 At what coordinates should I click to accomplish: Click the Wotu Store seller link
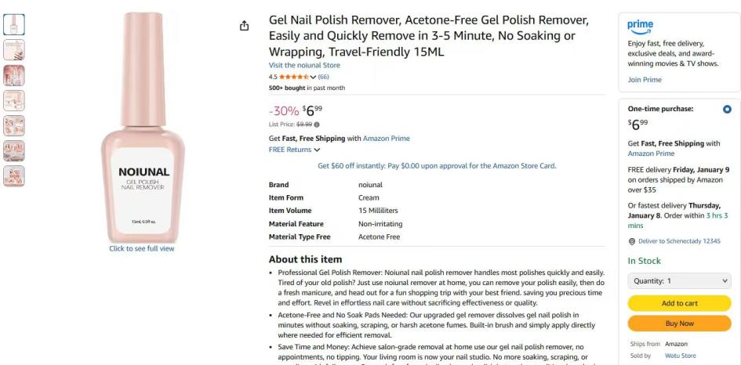pos(680,356)
